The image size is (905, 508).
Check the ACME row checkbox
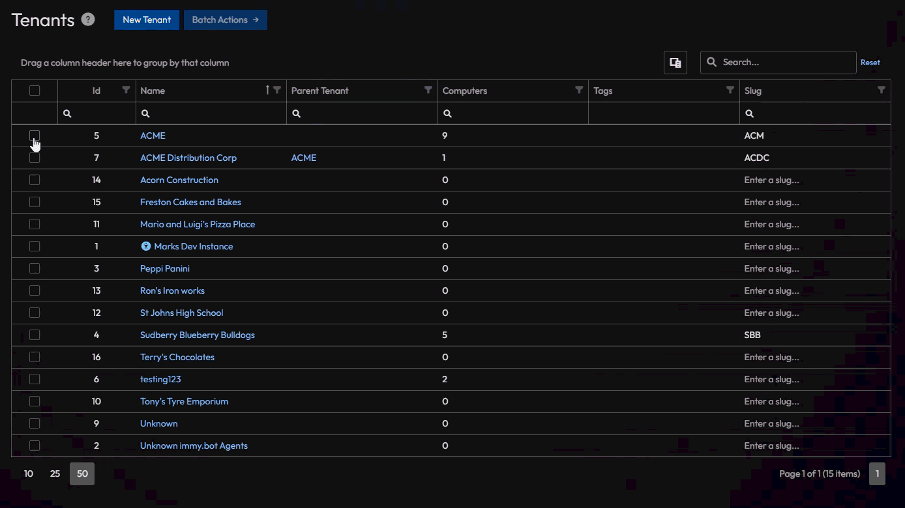tap(35, 135)
